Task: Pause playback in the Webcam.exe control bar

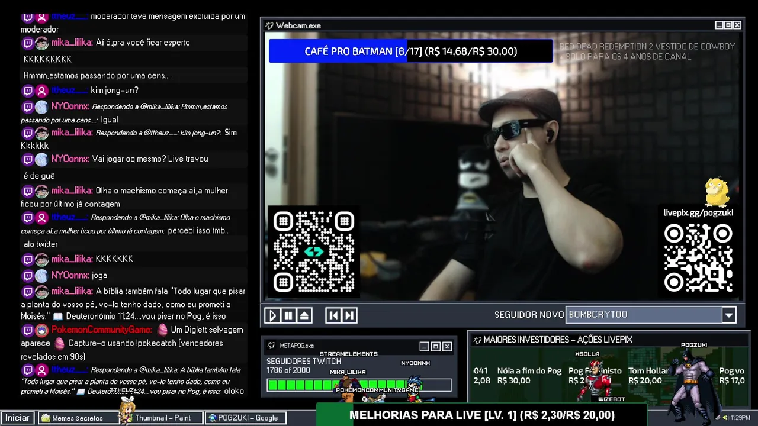Action: 288,315
